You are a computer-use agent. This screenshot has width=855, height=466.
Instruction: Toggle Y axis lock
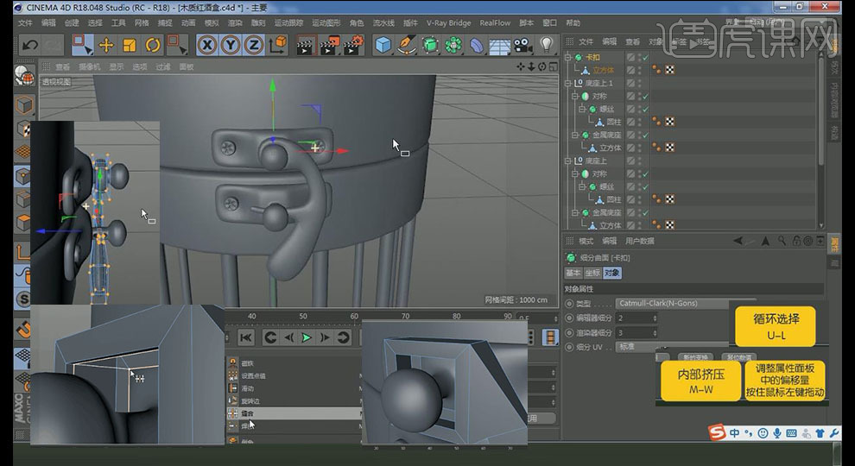231,45
